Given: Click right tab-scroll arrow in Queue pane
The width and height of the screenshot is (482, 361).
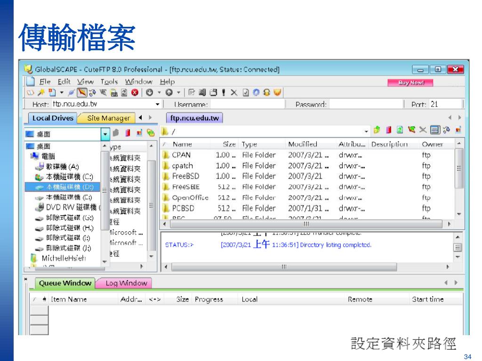Looking at the screenshot, I should coord(456,283).
